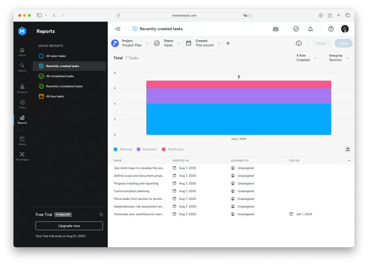Click the notifications bell icon
This screenshot has height=265, width=368.
tap(310, 29)
